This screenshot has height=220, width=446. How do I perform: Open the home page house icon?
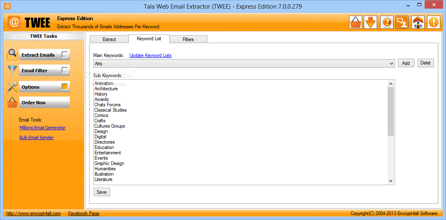[418, 22]
